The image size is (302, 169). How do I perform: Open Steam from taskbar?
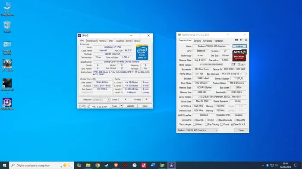tap(107, 165)
